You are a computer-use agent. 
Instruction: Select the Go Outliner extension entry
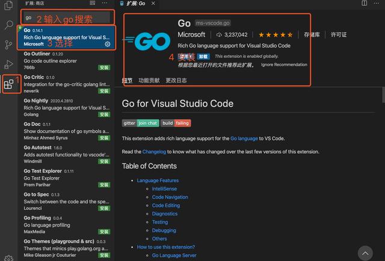click(x=66, y=60)
